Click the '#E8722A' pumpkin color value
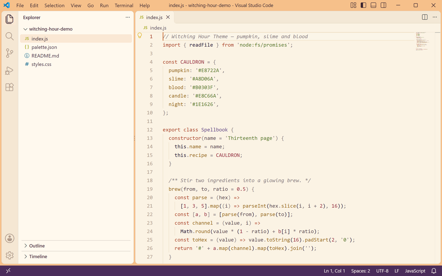This screenshot has height=276, width=442. tap(209, 70)
